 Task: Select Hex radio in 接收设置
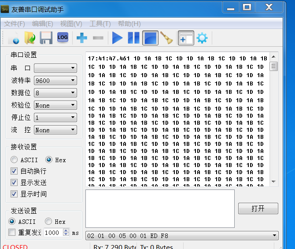click(49, 160)
